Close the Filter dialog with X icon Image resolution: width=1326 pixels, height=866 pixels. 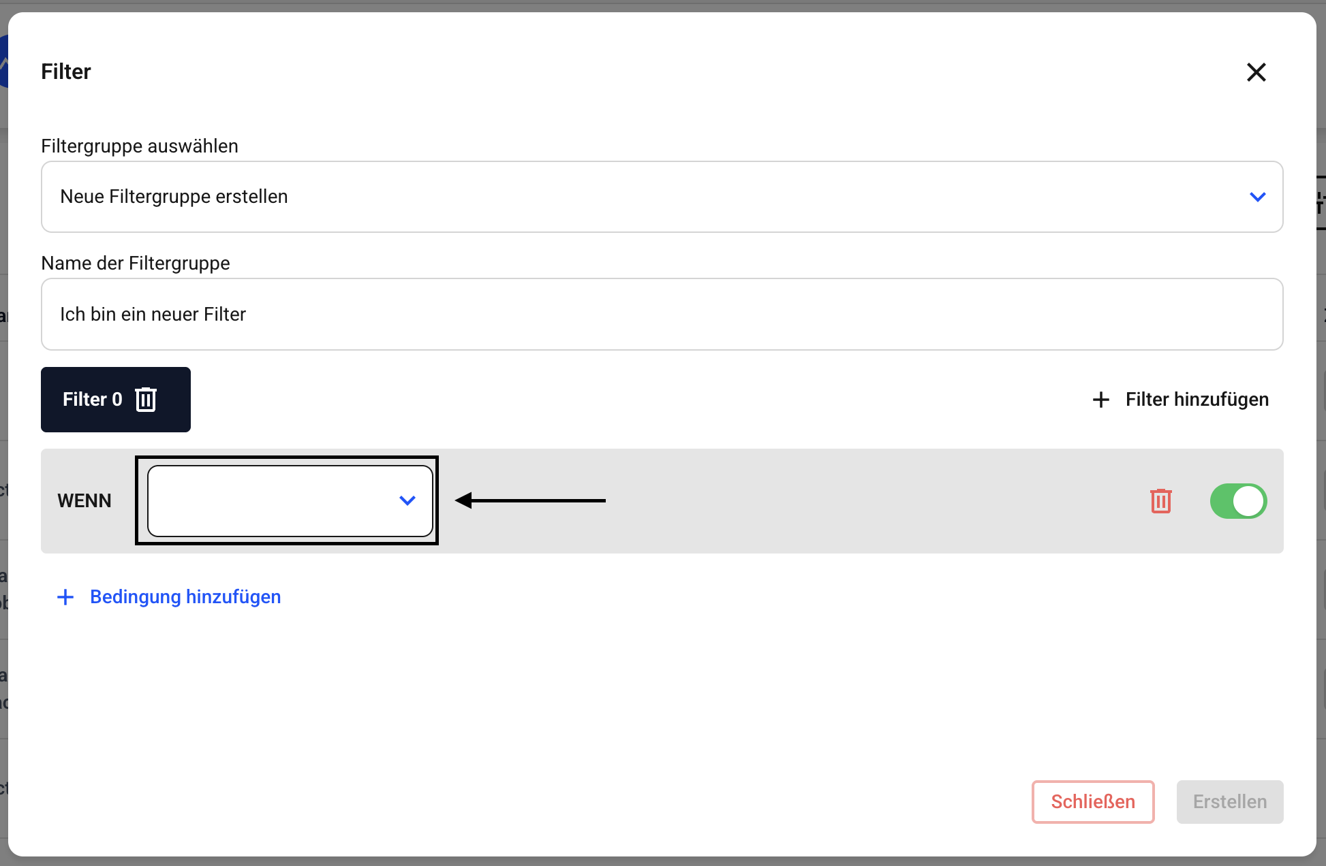[1256, 72]
